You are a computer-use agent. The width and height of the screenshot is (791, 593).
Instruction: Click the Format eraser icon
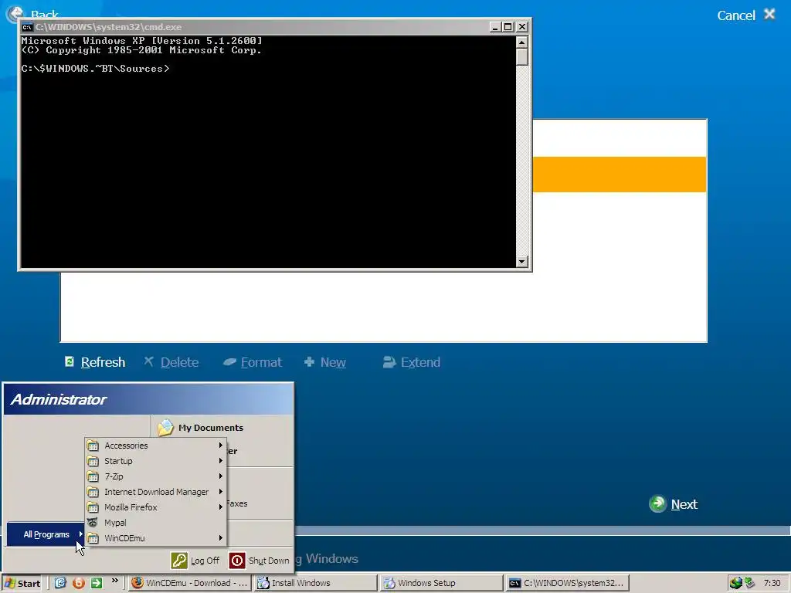click(229, 361)
